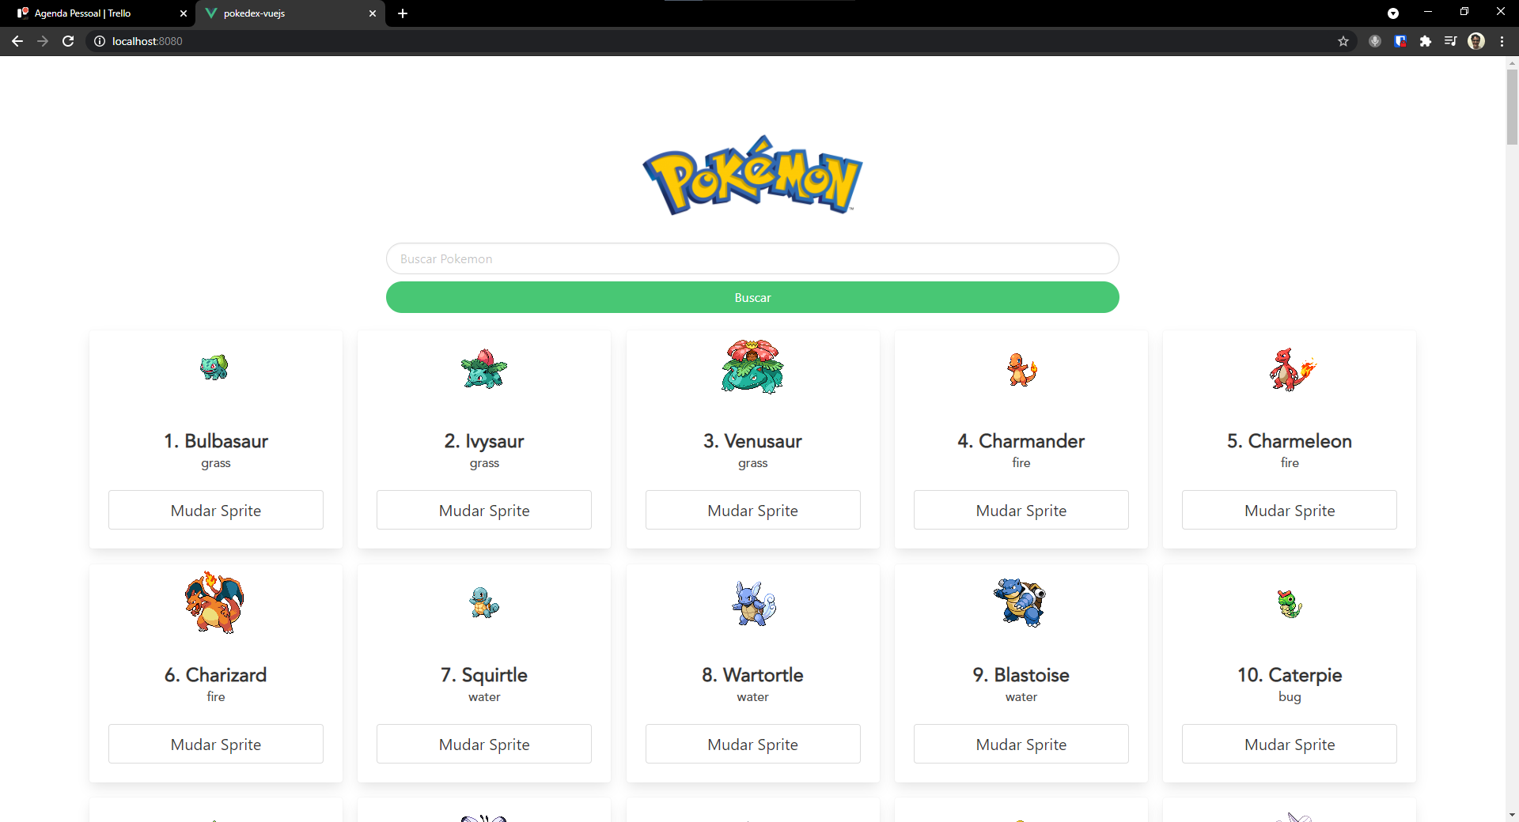
Task: Click the '5. Charmeleon' title
Action: pyautogui.click(x=1290, y=441)
